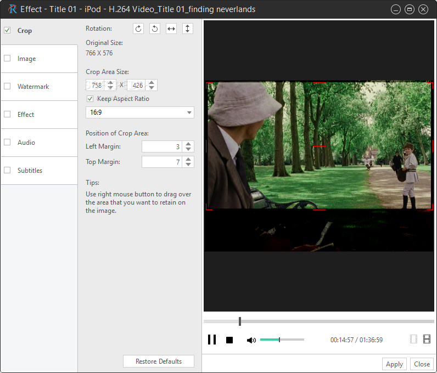Increase Top Margin value
This screenshot has height=373, width=437.
coord(188,159)
